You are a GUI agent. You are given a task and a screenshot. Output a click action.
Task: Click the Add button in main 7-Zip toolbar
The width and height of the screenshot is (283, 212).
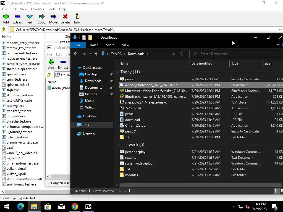pyautogui.click(x=6, y=19)
